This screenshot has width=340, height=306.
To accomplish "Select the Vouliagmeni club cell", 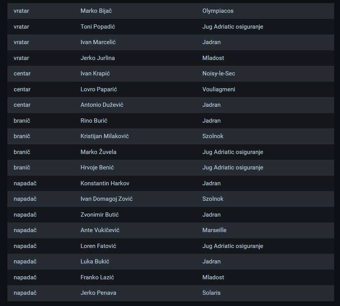I will (x=219, y=89).
